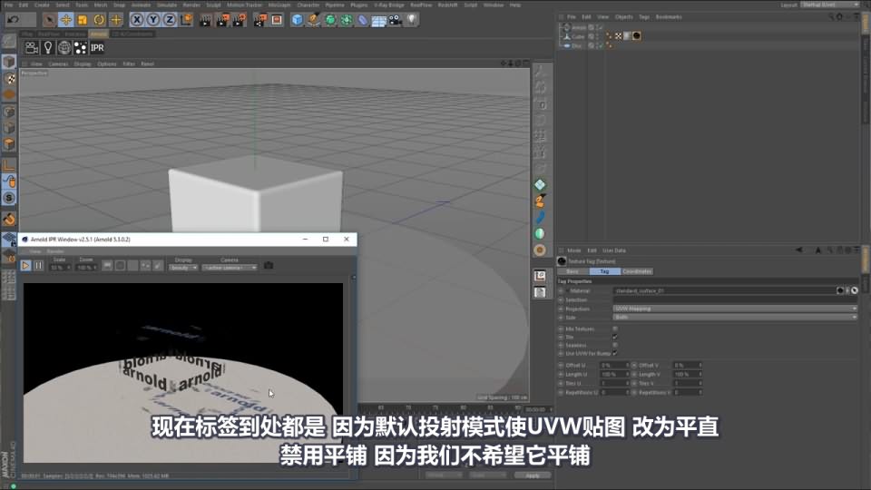Click the Selection input field
The image size is (871, 490).
(x=735, y=300)
